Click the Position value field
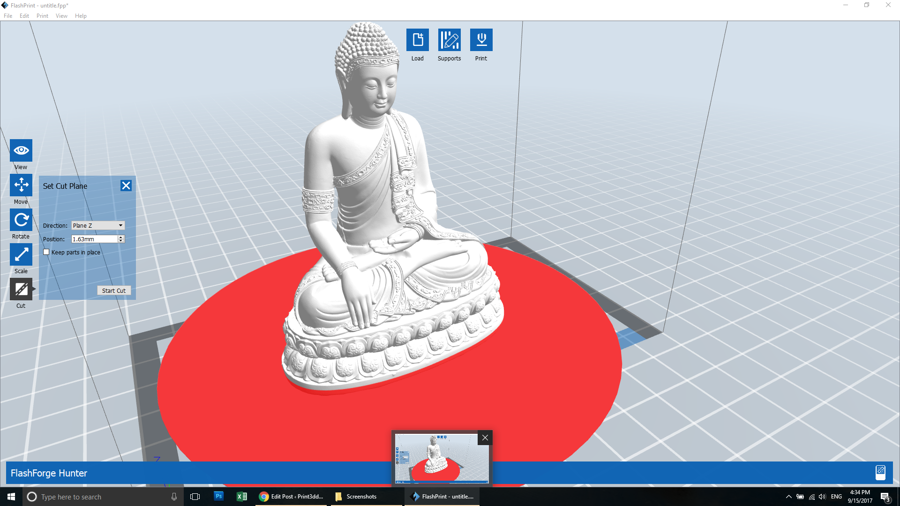900x506 pixels. (x=94, y=239)
